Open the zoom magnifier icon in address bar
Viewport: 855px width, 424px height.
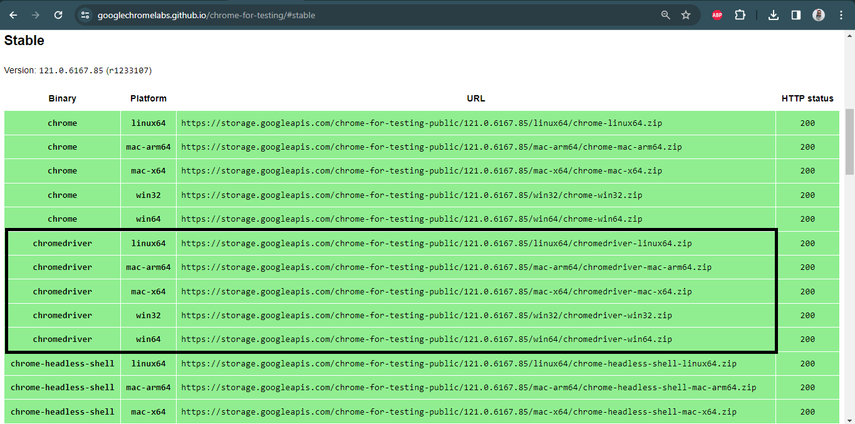pyautogui.click(x=666, y=15)
